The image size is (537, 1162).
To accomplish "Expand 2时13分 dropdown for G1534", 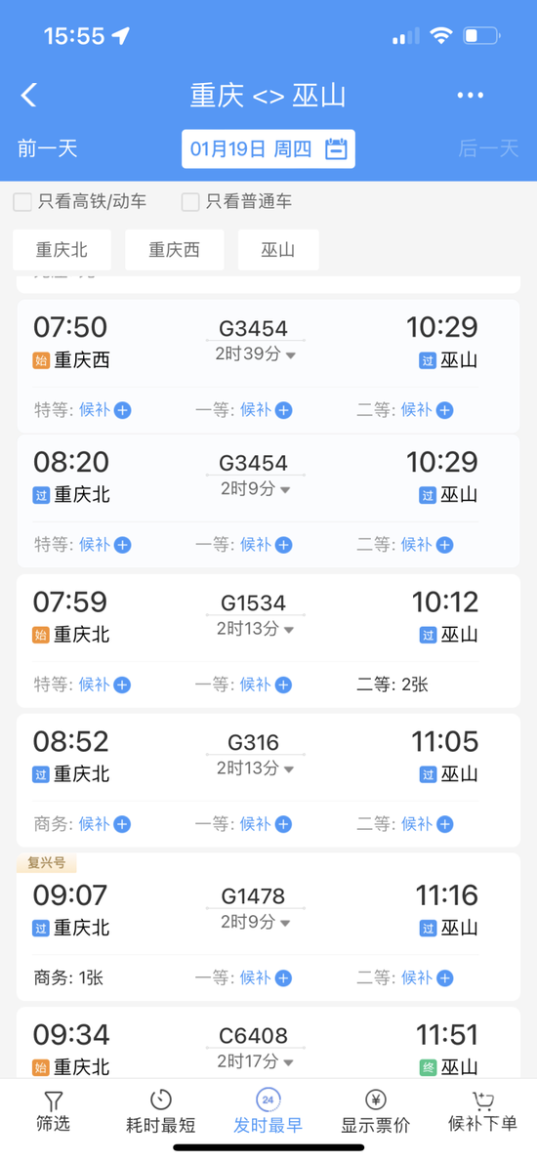I will click(x=256, y=629).
